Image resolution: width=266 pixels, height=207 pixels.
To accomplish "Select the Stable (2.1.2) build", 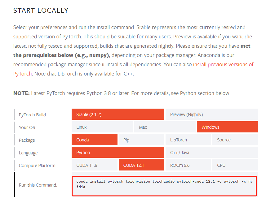I will 118,114.
